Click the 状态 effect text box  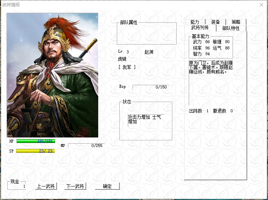pos(146,120)
